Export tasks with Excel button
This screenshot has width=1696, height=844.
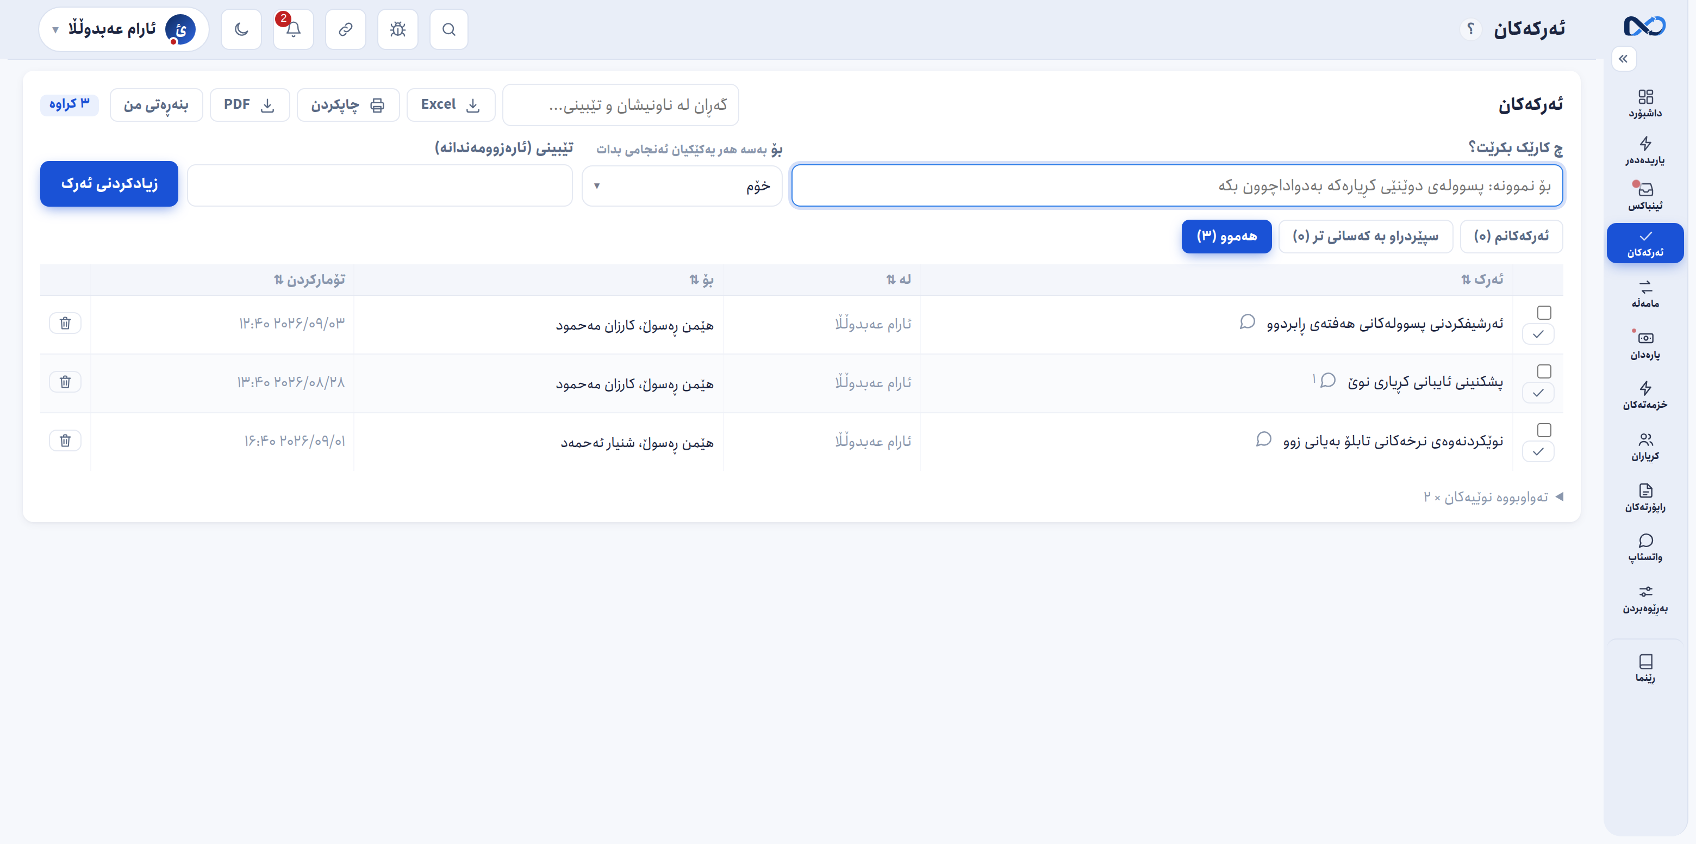click(x=451, y=105)
